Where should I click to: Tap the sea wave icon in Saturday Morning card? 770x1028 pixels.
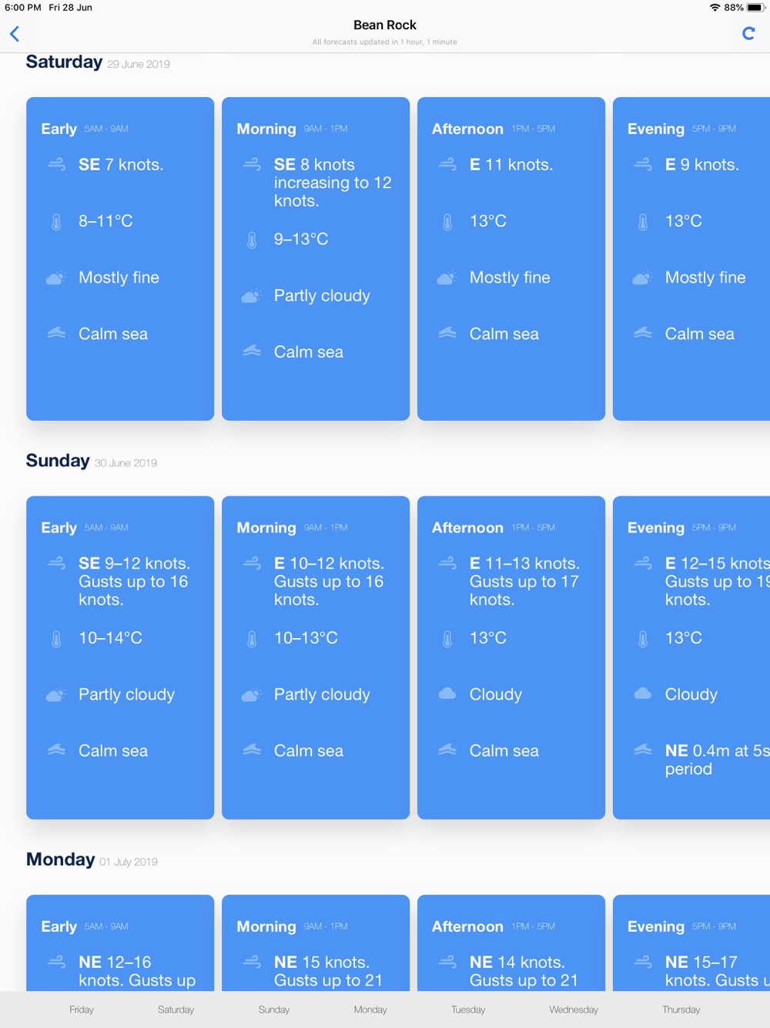point(252,351)
